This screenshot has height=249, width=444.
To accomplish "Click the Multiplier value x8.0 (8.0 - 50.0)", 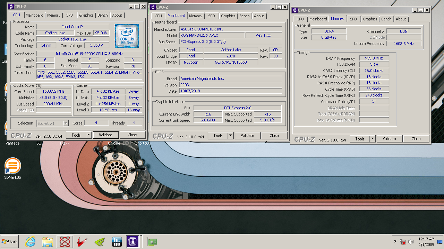I will 54,98.
